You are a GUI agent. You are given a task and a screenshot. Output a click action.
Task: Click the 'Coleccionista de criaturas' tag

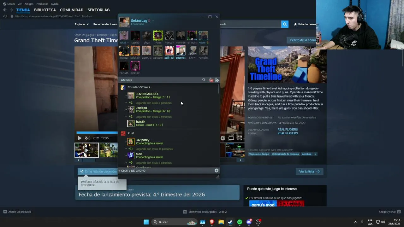[285, 154]
